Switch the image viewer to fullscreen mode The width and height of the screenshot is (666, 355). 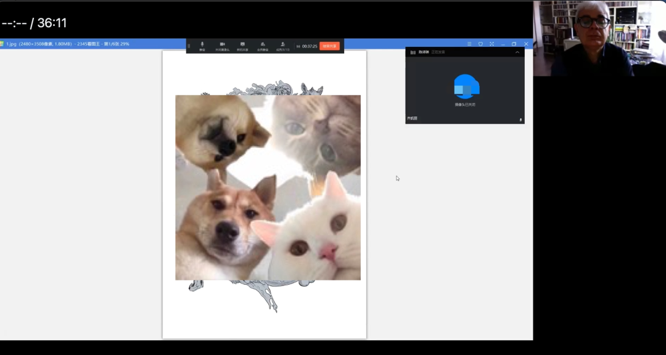pyautogui.click(x=491, y=44)
